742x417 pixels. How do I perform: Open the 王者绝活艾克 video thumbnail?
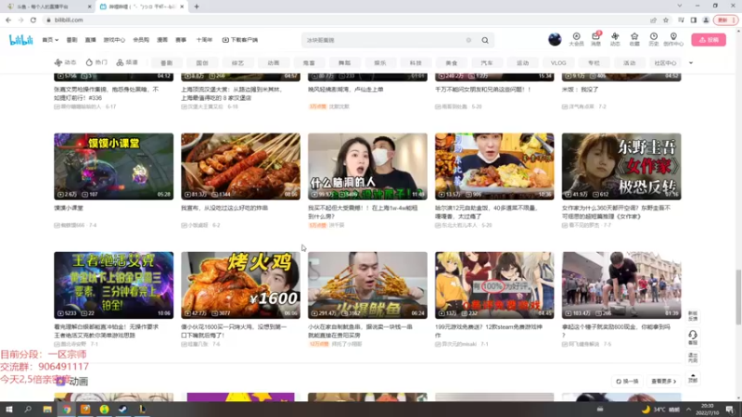coord(113,285)
